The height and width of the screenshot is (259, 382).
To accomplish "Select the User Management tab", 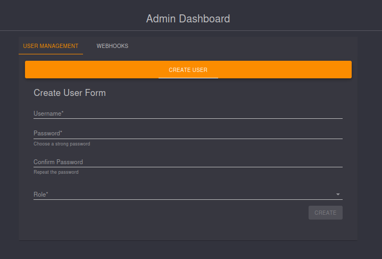I will [51, 46].
